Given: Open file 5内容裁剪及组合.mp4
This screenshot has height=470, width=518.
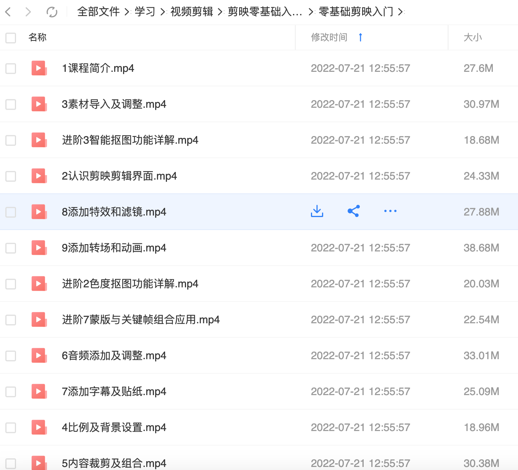Looking at the screenshot, I should pos(114,464).
